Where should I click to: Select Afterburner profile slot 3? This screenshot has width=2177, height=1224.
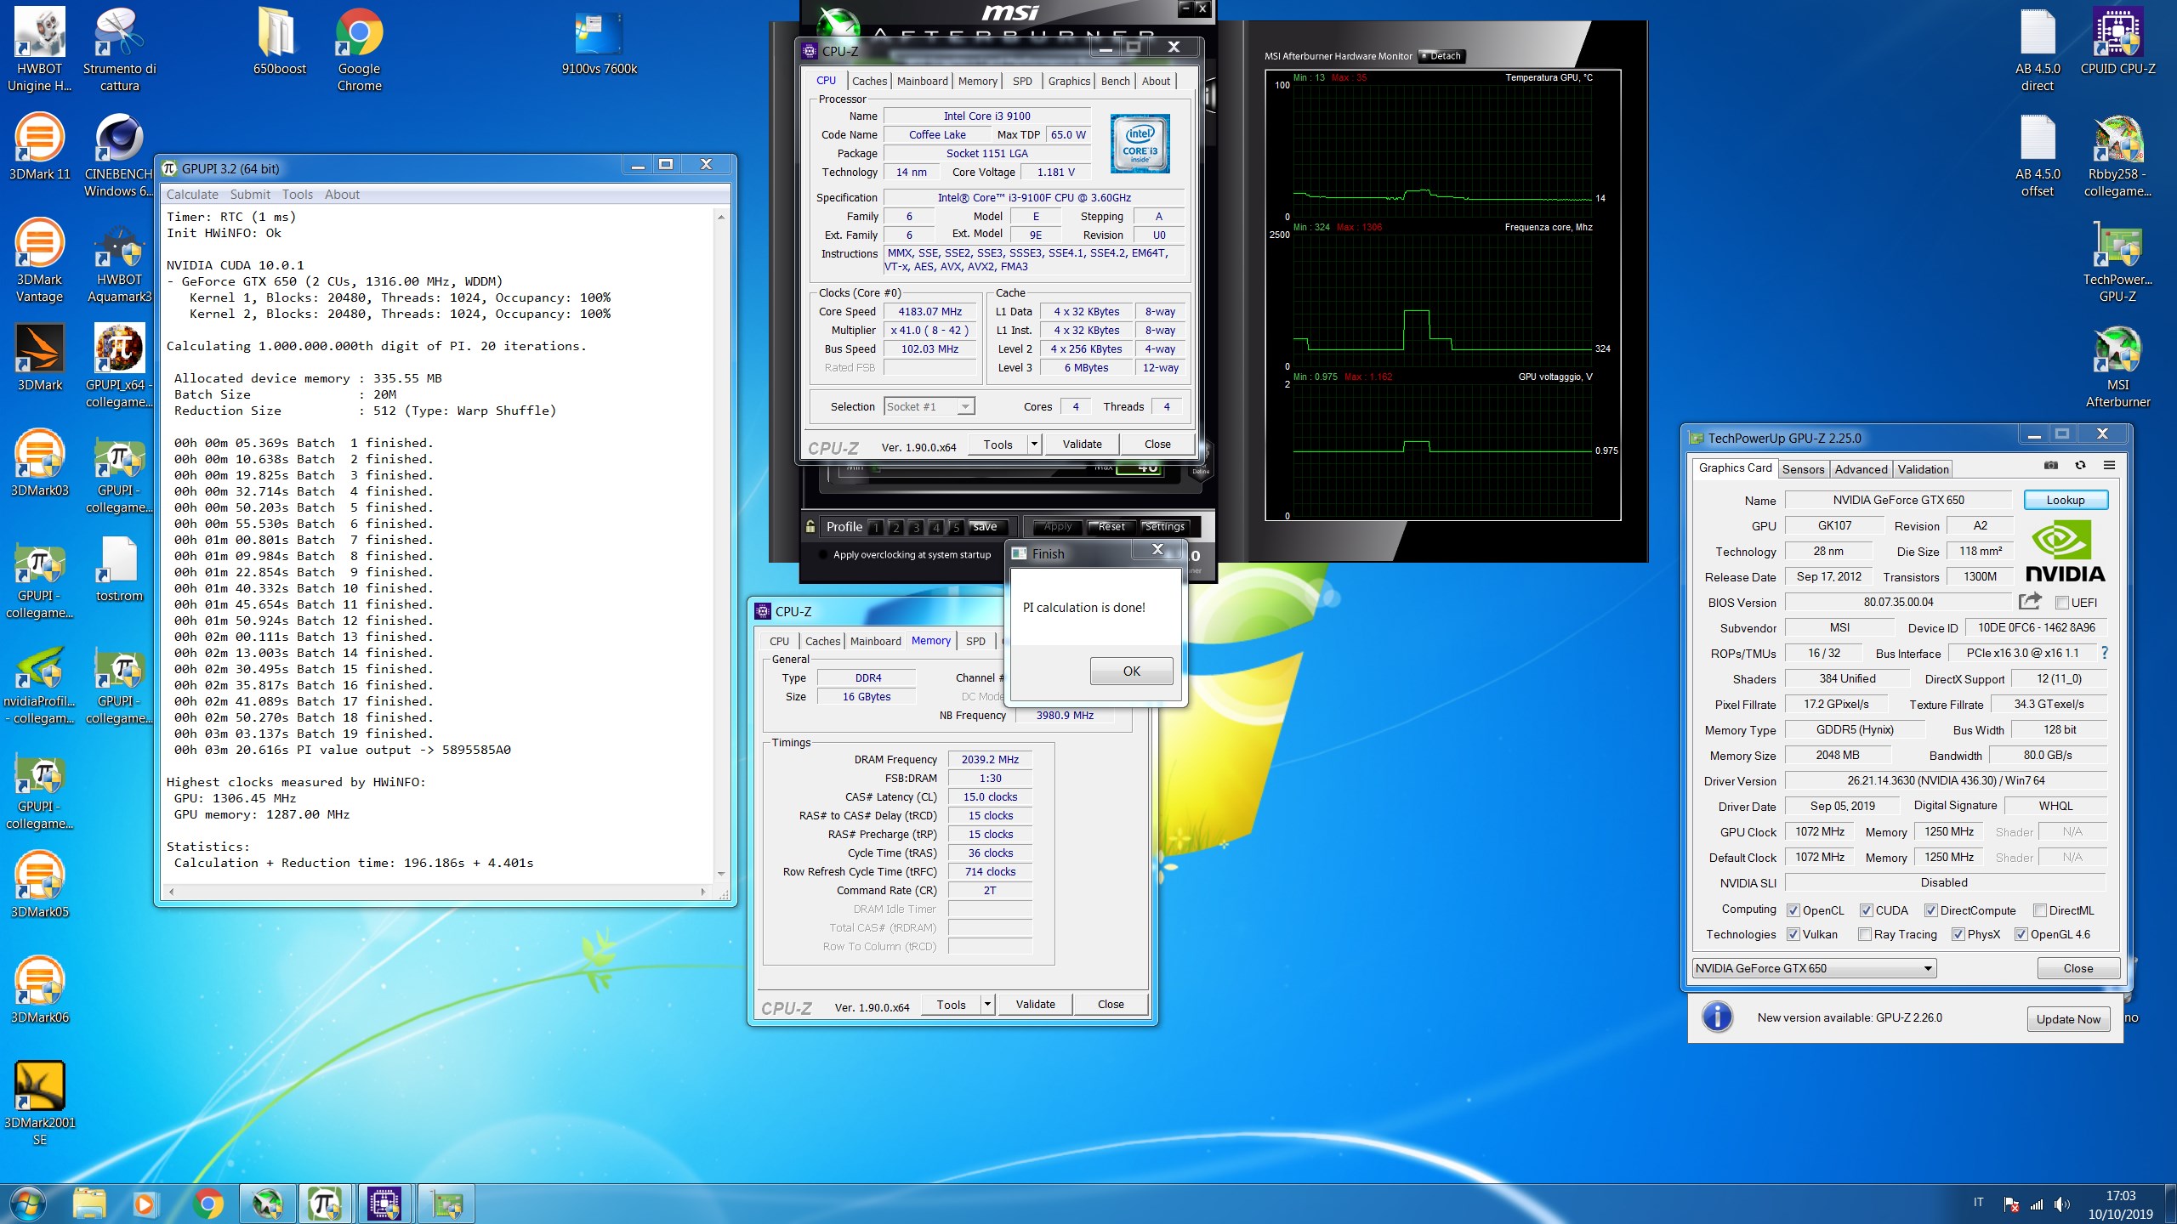(915, 527)
